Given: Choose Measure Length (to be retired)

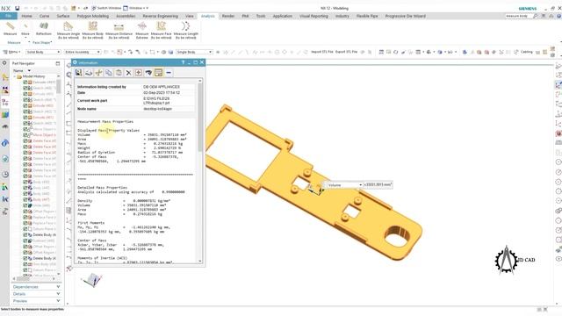Looking at the screenshot, I should 185,30.
